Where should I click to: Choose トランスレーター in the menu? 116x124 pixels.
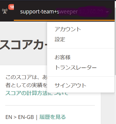tap(75, 67)
